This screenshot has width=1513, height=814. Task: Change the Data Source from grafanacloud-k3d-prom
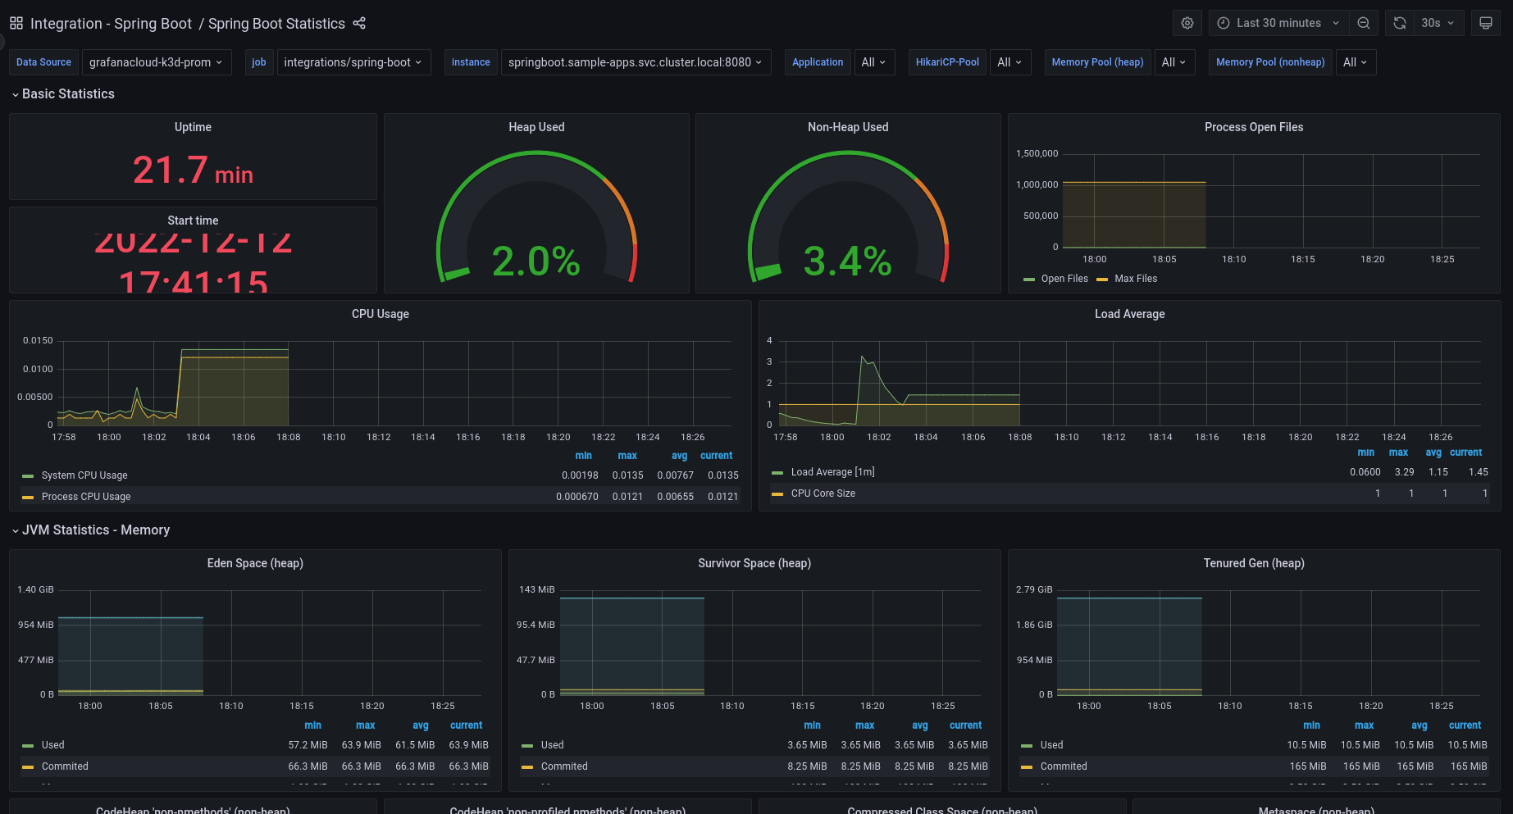pyautogui.click(x=156, y=61)
